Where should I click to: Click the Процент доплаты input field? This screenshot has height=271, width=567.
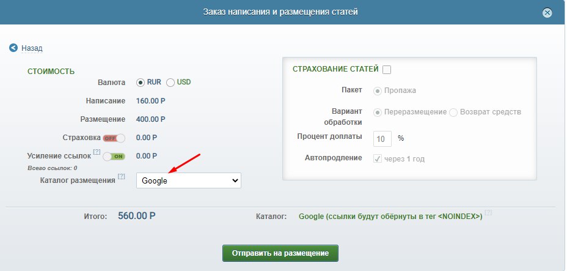point(382,139)
